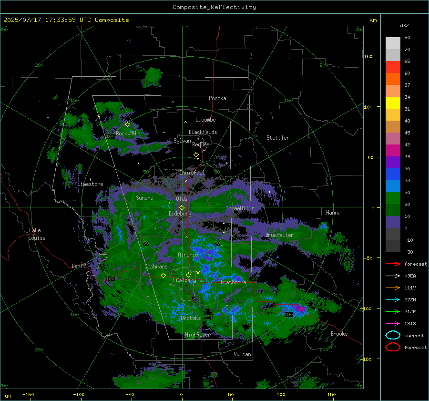429x401 pixels.
Task: Click the Vulcan city label
Action: coord(242,354)
